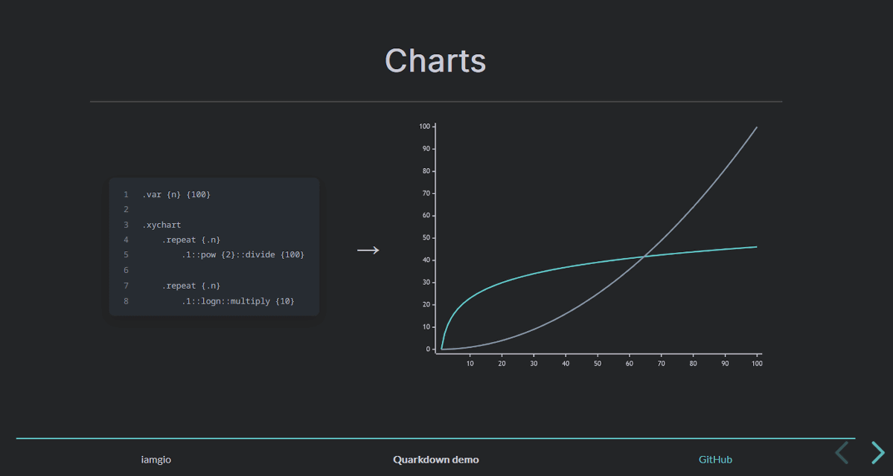The width and height of the screenshot is (893, 476).
Task: Click x-axis label 10 on chart
Action: pos(470,364)
